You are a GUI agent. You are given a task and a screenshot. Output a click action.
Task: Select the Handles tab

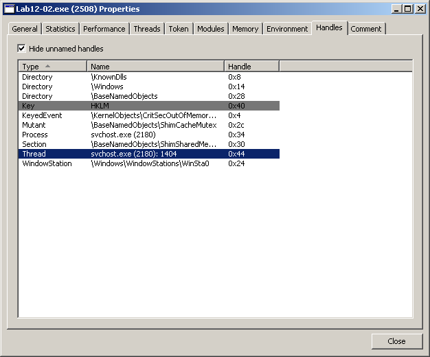(329, 27)
